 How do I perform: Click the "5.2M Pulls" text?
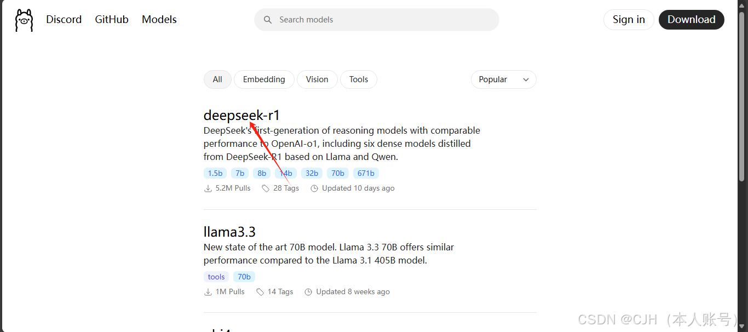(233, 188)
